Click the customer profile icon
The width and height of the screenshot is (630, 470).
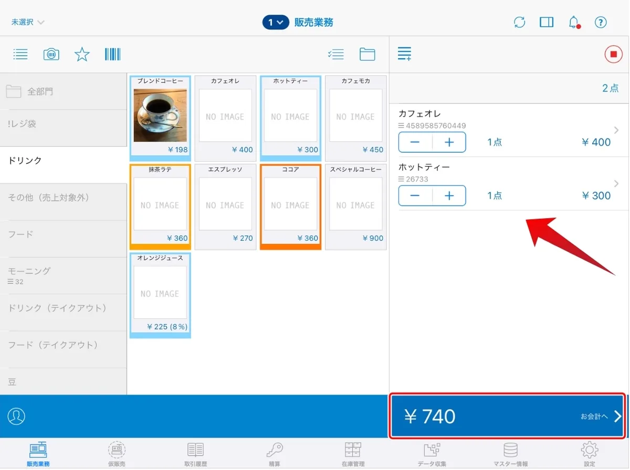[x=16, y=416]
